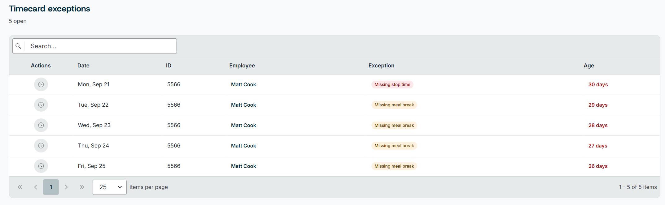Open clock action for Mon, Sep 21 row
This screenshot has width=665, height=205.
point(41,84)
